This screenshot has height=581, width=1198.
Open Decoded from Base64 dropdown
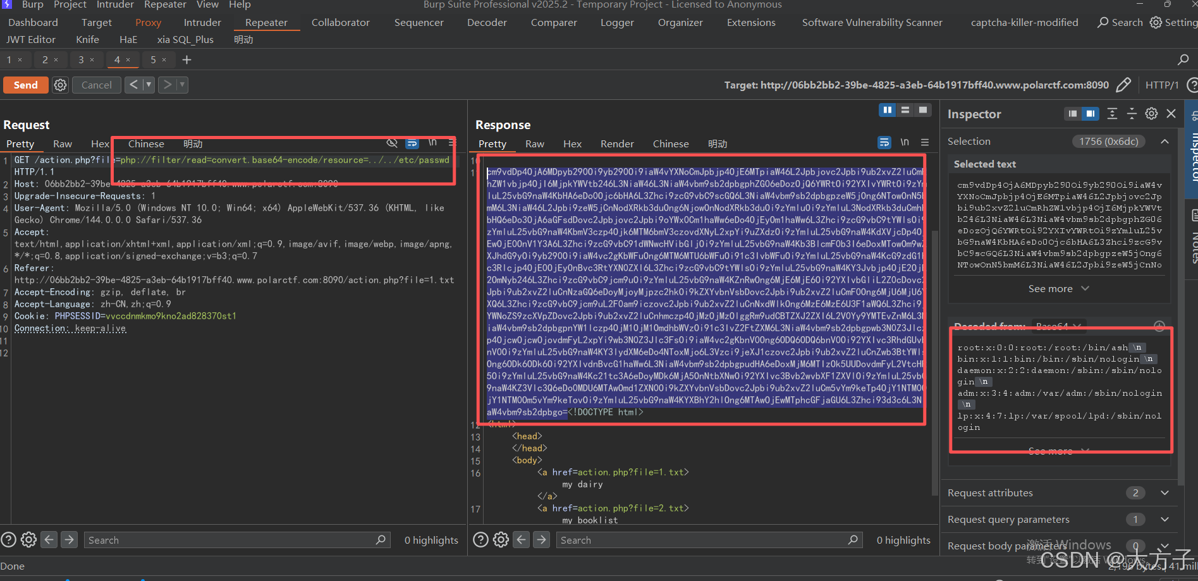tap(1058, 326)
